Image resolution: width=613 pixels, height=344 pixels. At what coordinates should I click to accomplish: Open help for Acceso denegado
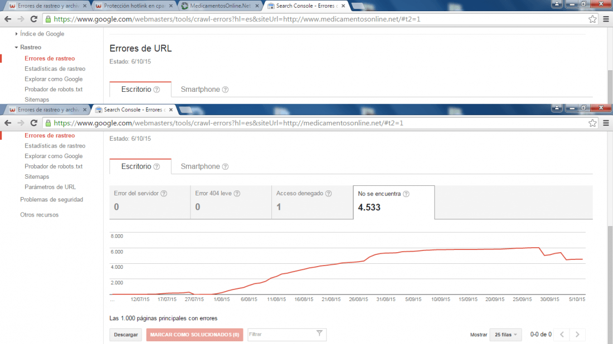coord(328,193)
